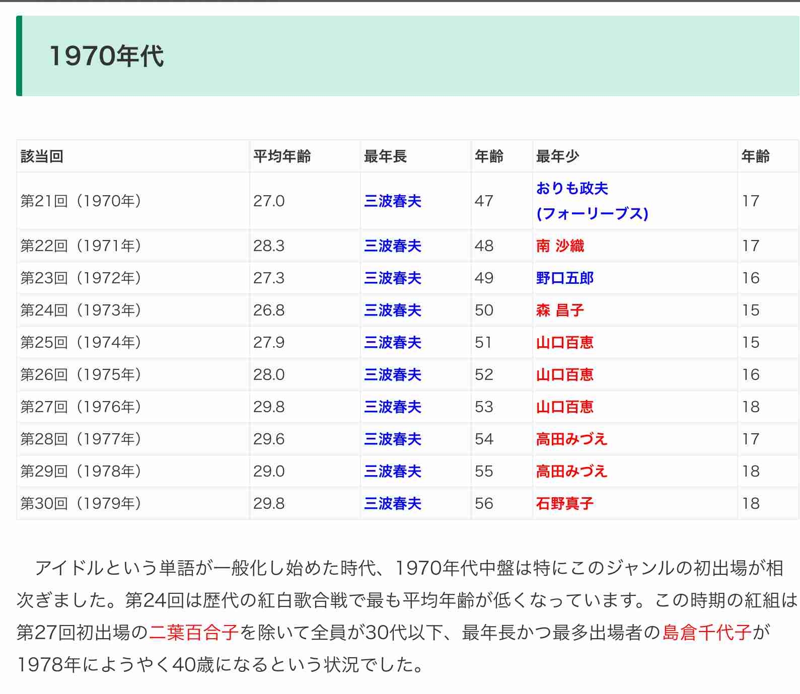Click average age value 28.3
The width and height of the screenshot is (800, 694).
(x=269, y=246)
